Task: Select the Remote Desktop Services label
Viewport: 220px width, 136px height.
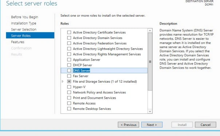Action: [x=92, y=109]
